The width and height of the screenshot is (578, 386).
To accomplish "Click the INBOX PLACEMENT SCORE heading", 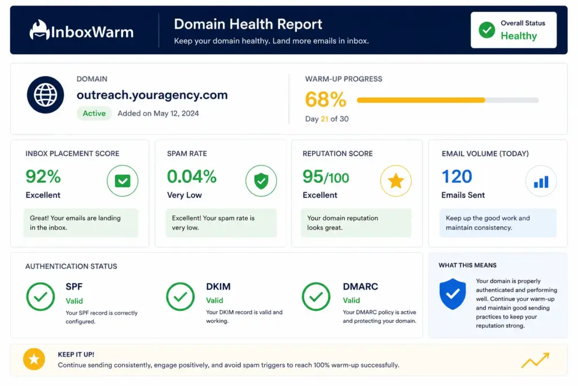I will (72, 154).
